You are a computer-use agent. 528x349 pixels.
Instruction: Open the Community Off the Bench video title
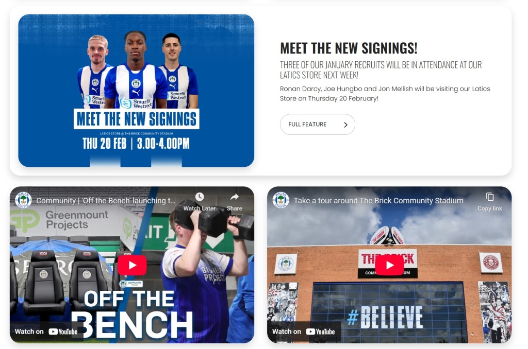[106, 201]
